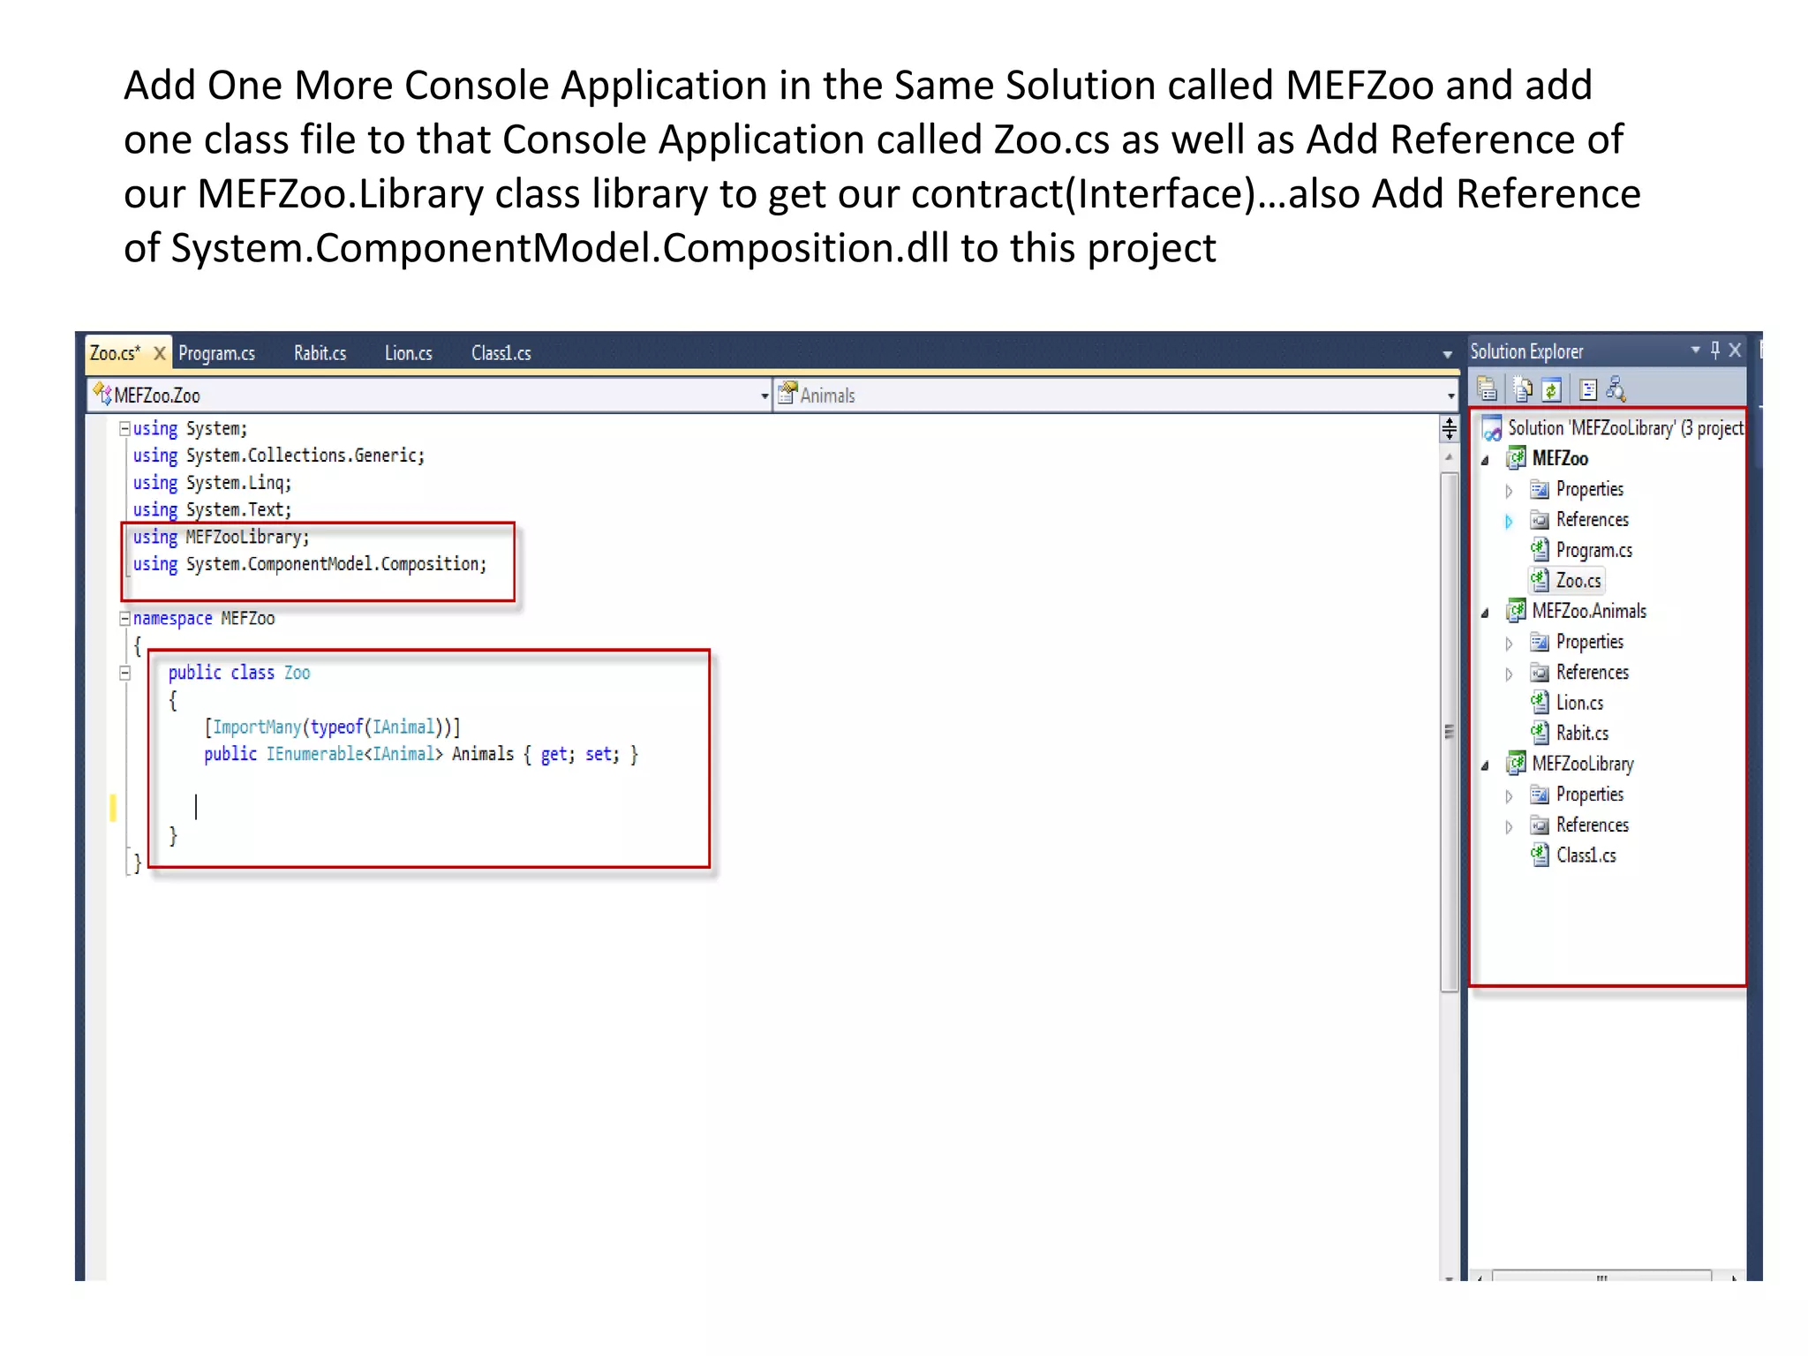Open the Animals member dropdown

point(1450,396)
